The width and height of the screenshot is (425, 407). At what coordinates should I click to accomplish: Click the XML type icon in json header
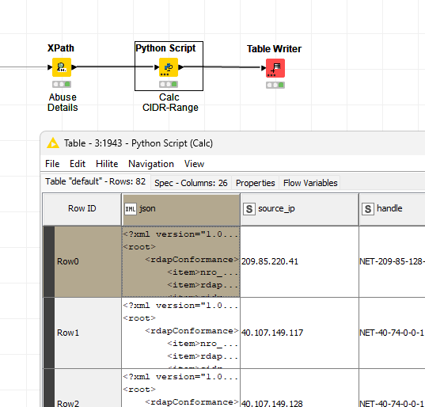(131, 209)
